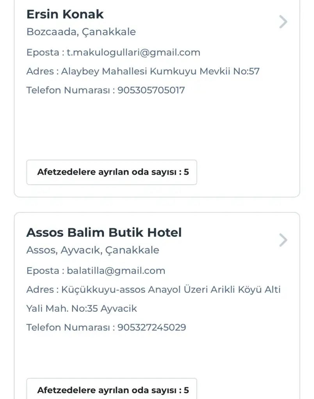Expand Assos Balim Butik Hotel chevron arrow
Screen dimensions: 314x399
pyautogui.click(x=283, y=240)
